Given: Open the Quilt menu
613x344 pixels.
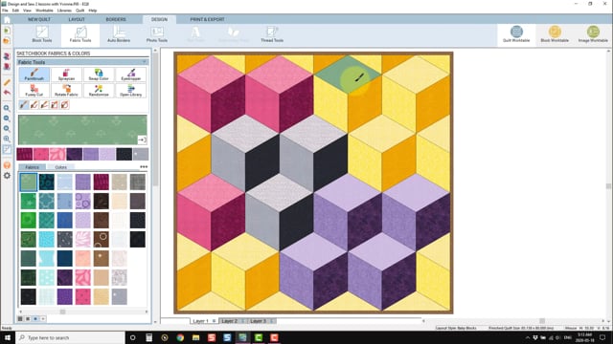Looking at the screenshot, I should (79, 11).
